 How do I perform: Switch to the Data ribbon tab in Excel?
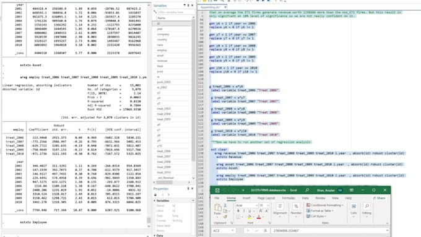[305, 198]
